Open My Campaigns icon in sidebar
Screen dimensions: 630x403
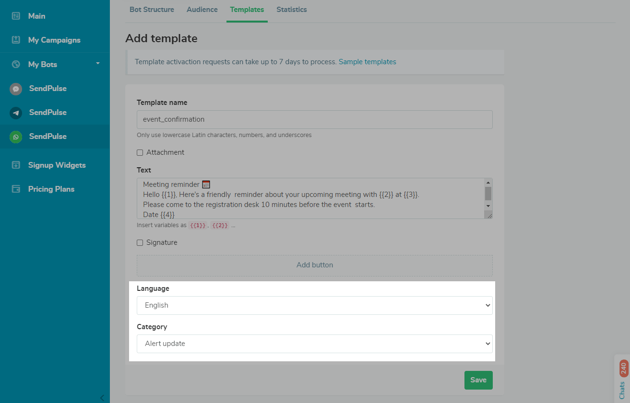[16, 40]
